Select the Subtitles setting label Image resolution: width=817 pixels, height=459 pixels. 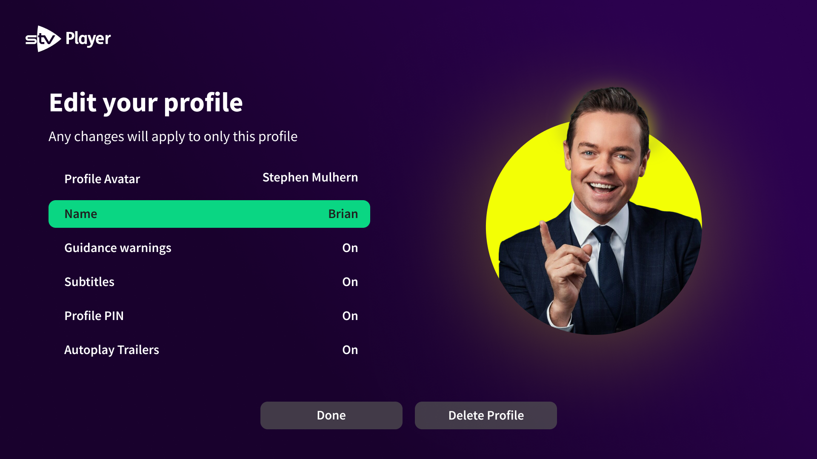point(89,282)
